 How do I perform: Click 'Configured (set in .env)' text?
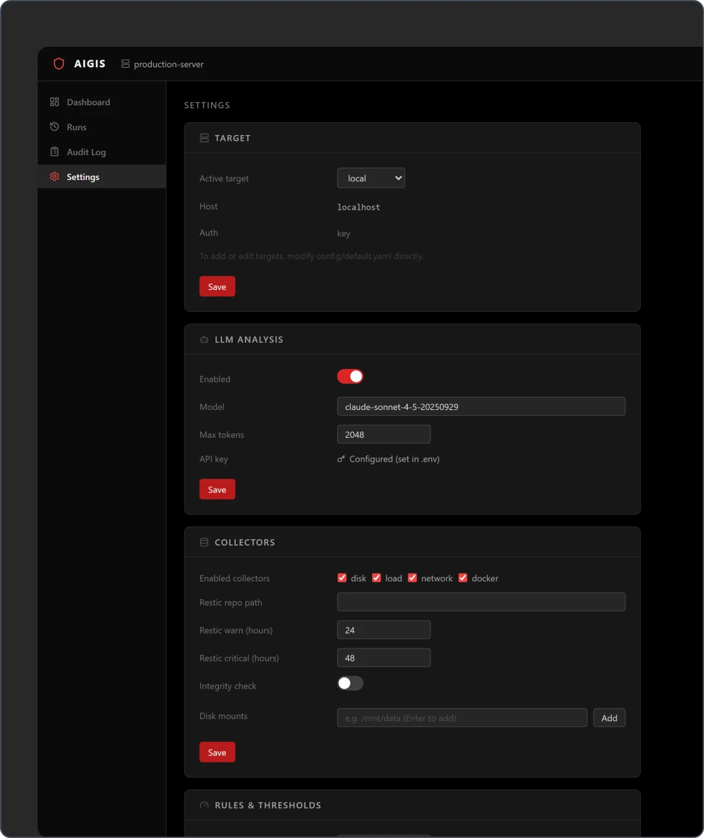394,459
